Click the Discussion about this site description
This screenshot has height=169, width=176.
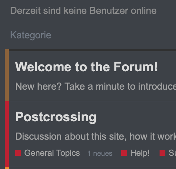tap(96, 136)
